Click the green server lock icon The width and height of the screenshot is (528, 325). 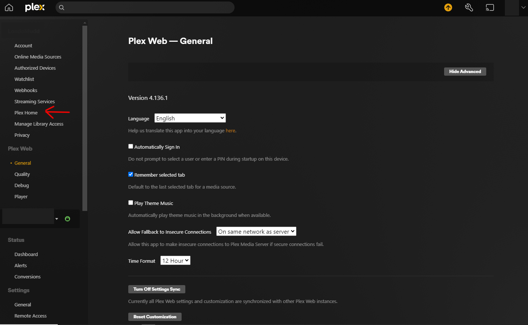pyautogui.click(x=67, y=219)
